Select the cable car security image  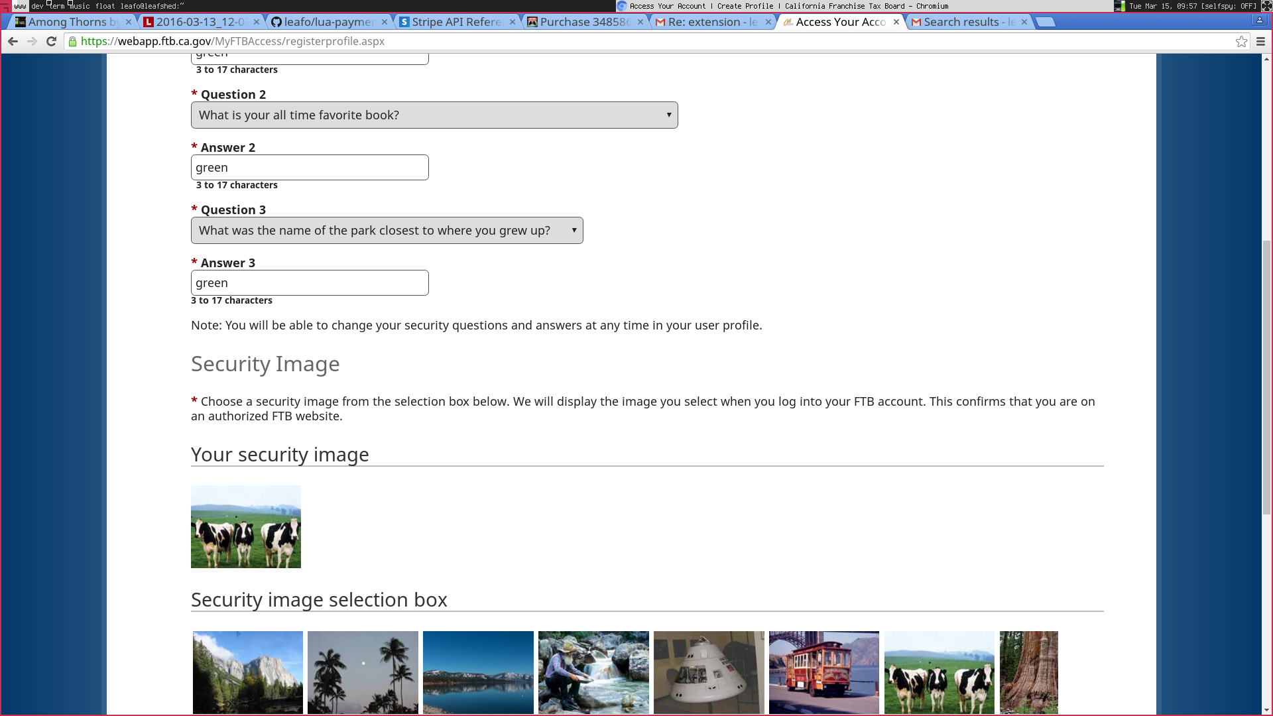823,672
